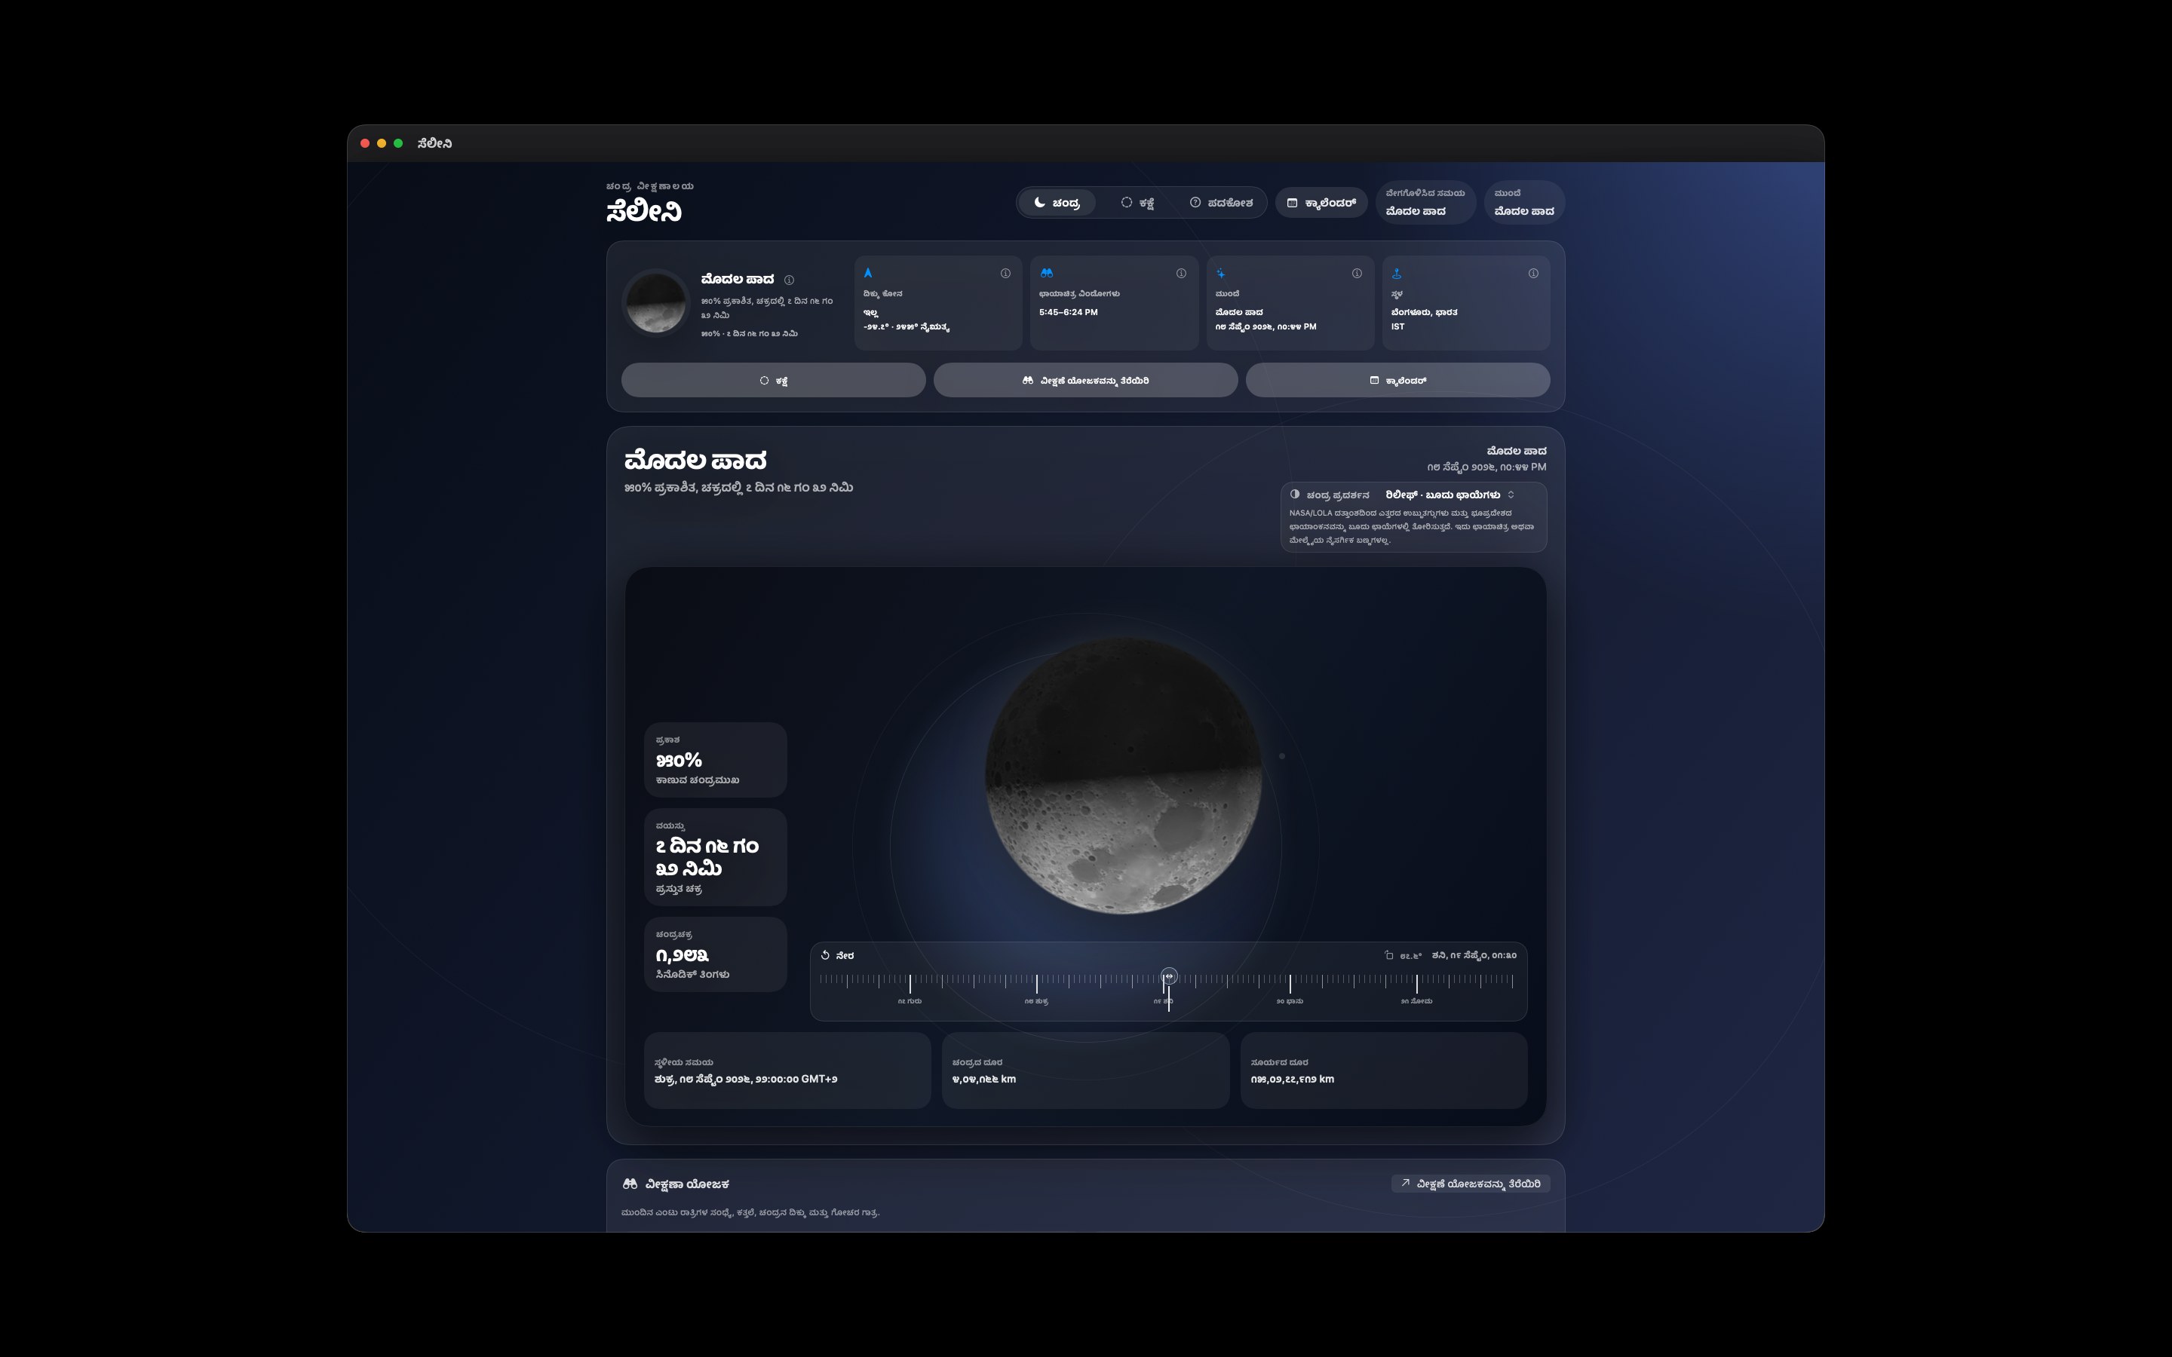Click the up-down chevron of moon display selector
The height and width of the screenshot is (1357, 2172).
[x=1511, y=495]
